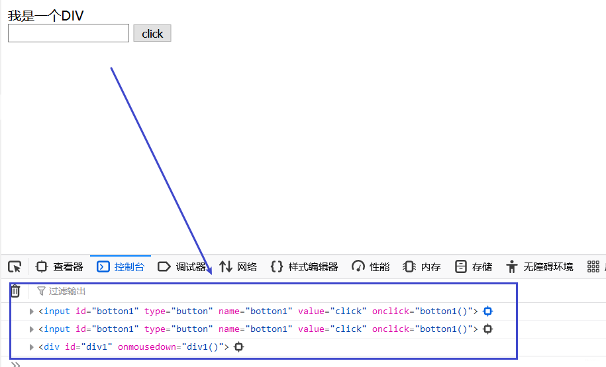Open the 调试器 debugger tab

[x=181, y=266]
